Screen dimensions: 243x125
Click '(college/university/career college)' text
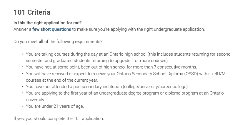click(156, 87)
